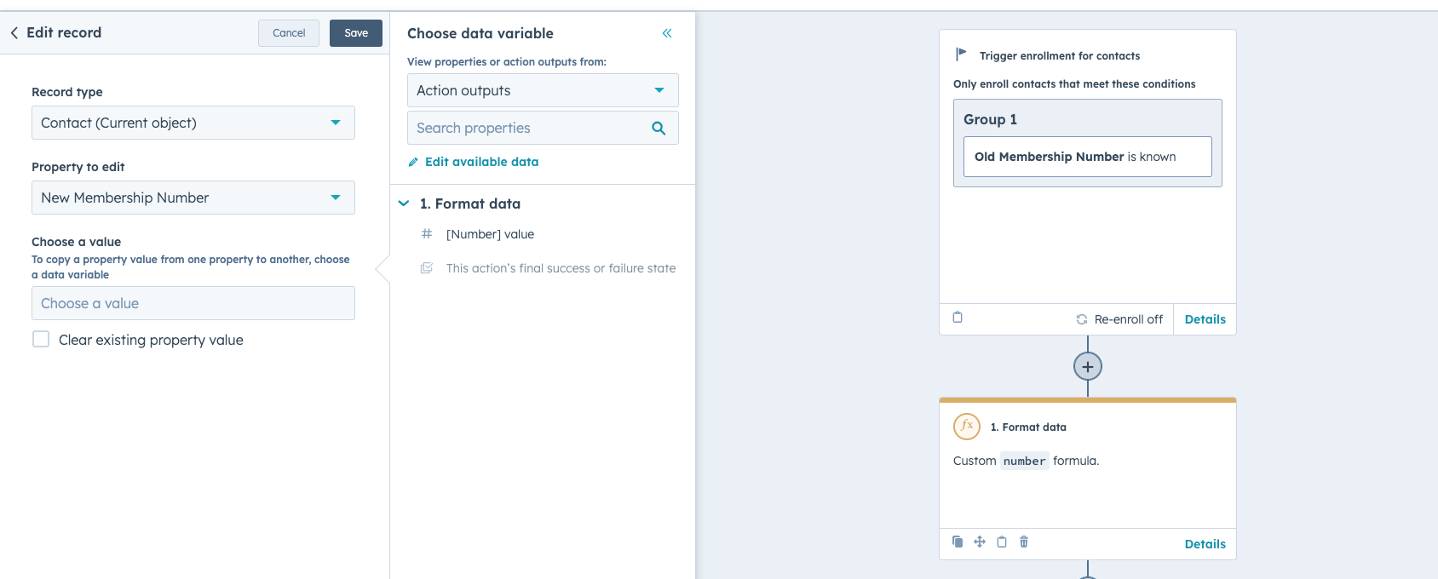Click the Group 1 heading

[990, 119]
